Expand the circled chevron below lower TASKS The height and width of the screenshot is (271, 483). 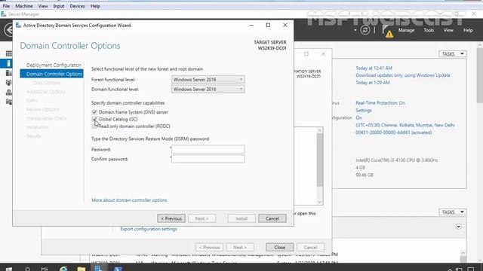[x=458, y=227]
